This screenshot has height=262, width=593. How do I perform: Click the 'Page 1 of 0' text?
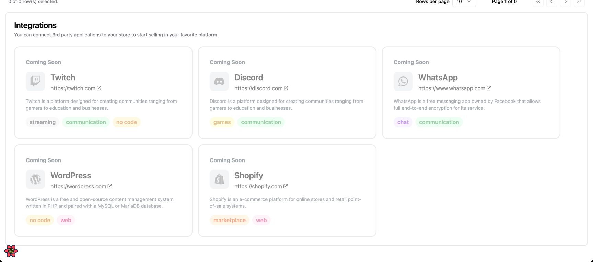(x=504, y=2)
